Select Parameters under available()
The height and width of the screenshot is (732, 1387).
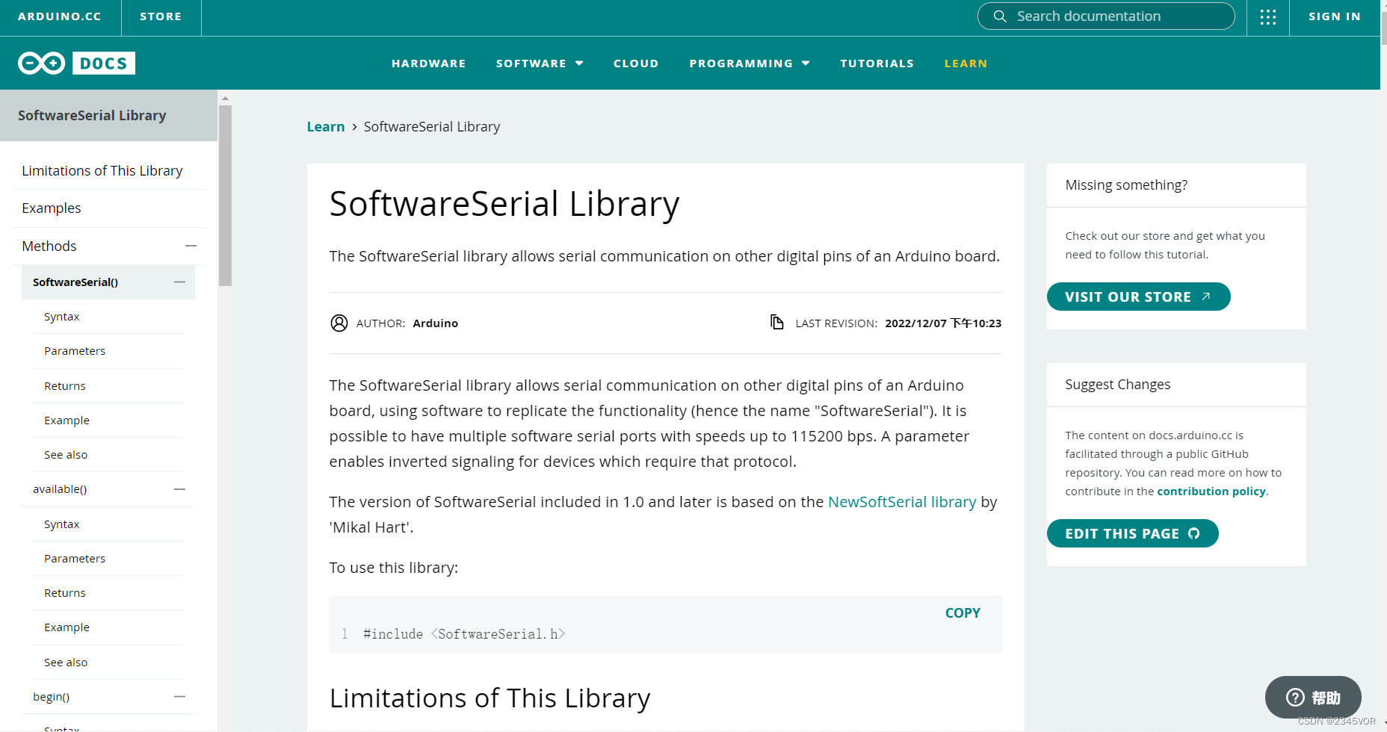point(75,559)
